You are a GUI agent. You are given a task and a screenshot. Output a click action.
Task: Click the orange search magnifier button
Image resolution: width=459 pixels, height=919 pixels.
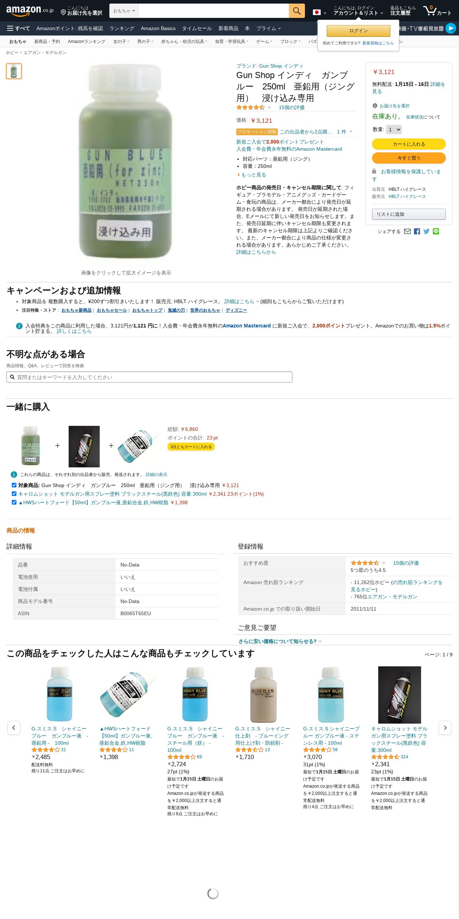297,11
